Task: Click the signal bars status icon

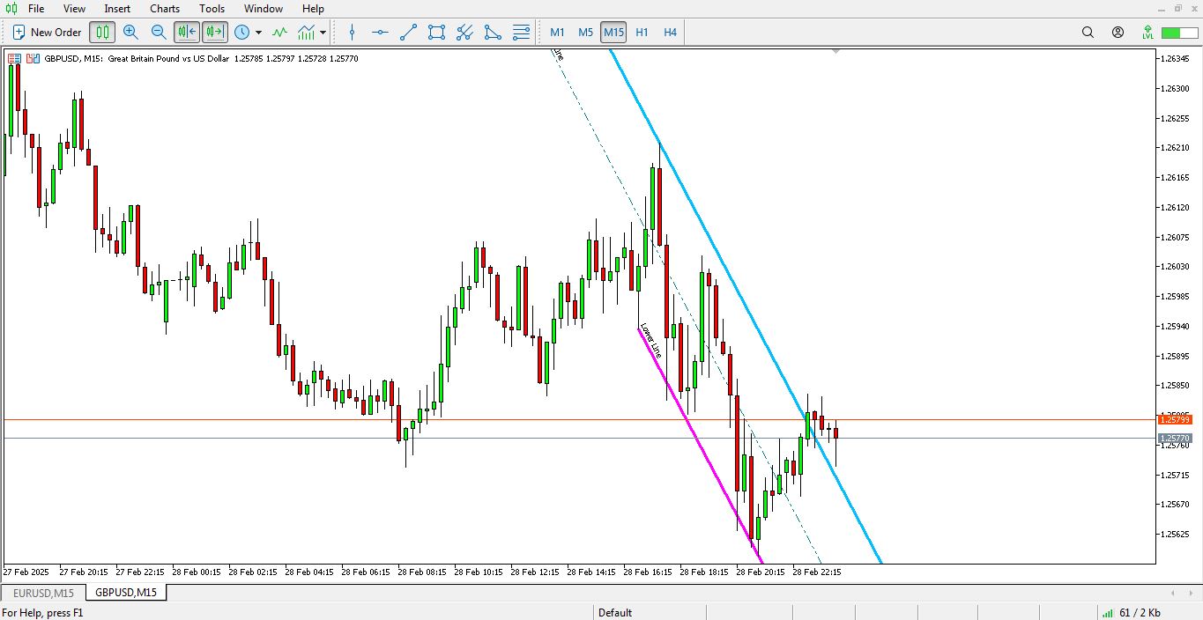Action: tap(1106, 613)
